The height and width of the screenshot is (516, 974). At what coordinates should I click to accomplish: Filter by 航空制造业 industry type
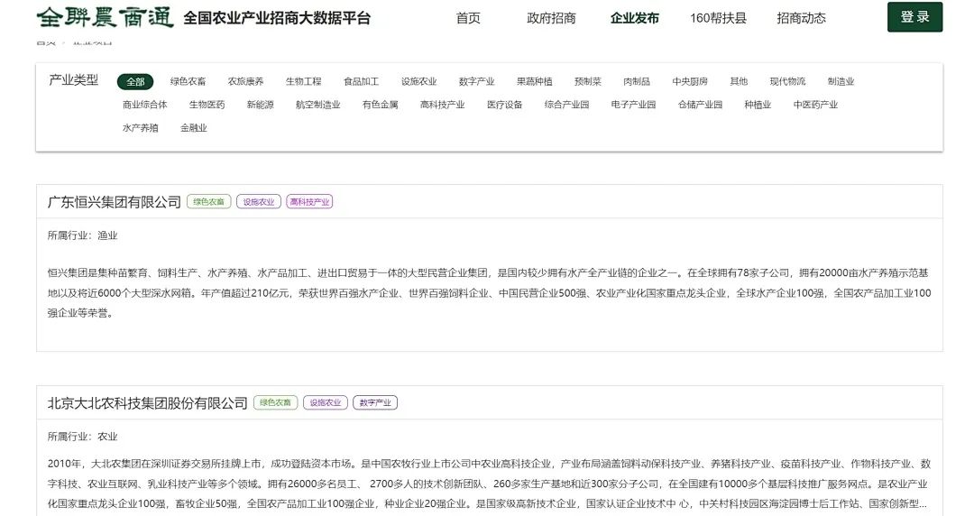[318, 105]
